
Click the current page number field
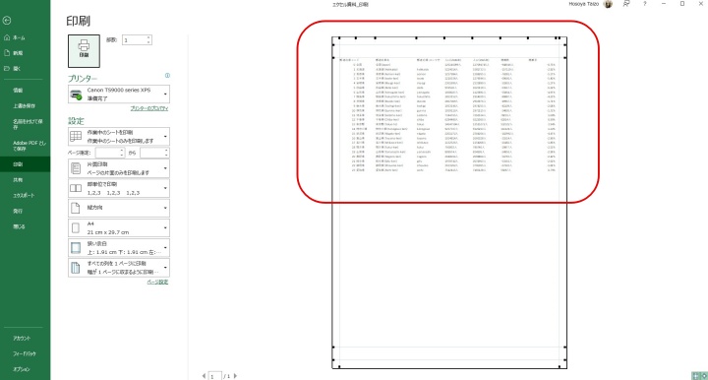coord(215,376)
